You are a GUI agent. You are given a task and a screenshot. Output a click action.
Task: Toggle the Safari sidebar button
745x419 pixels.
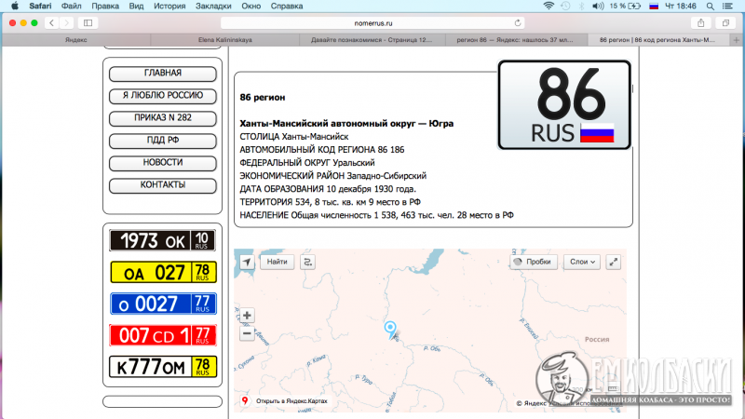click(88, 22)
